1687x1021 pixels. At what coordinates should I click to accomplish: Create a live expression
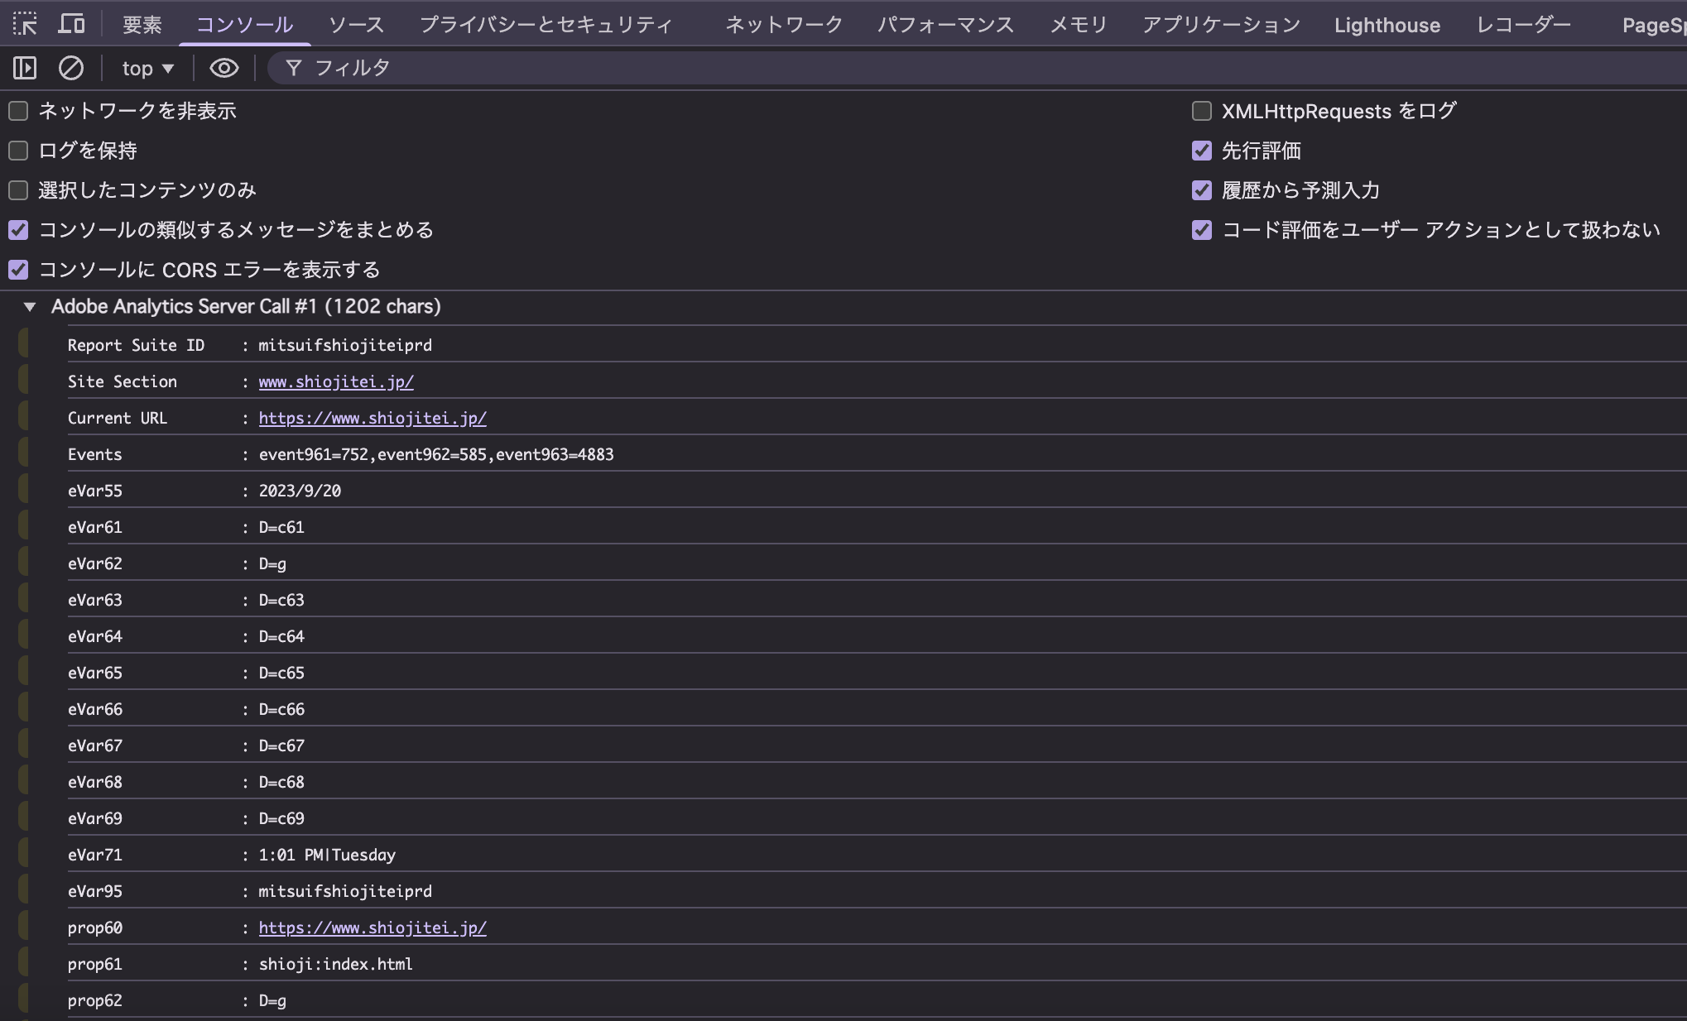point(223,68)
